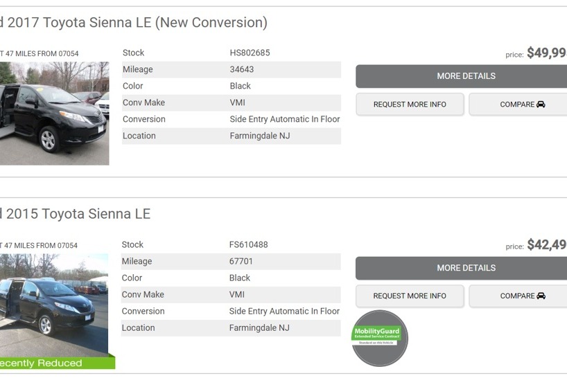The height and width of the screenshot is (378, 567).
Task: Click the 2017 Toyota Sienna LE title
Action: (134, 22)
